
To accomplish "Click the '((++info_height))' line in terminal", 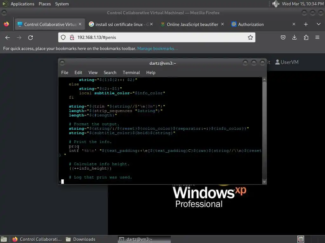I will 90,168.
